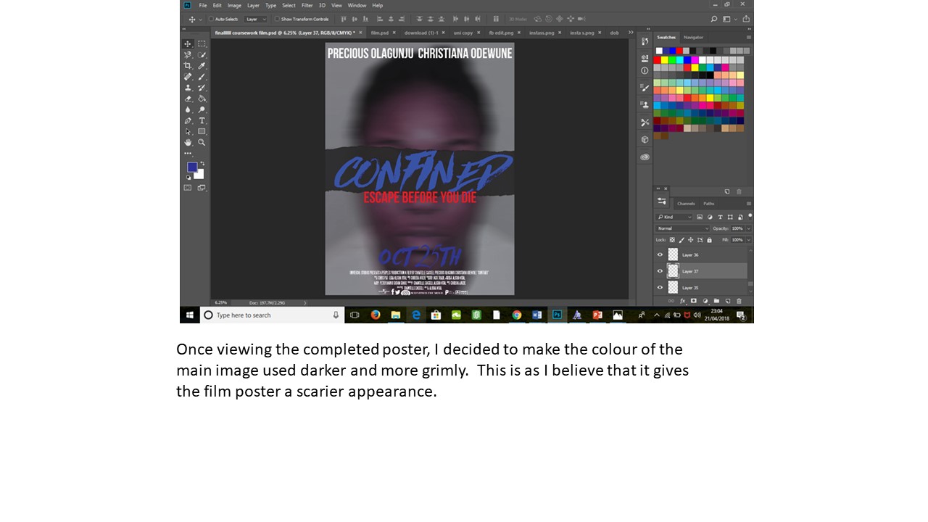This screenshot has width=928, height=522.
Task: Toggle lock all padlock icon
Action: coord(709,239)
